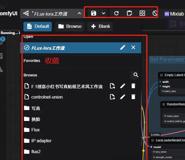The width and height of the screenshot is (185, 160).
Task: Delete the F.1创意小红书写真贴纸艺术风工作流 file
Action: click(133, 86)
